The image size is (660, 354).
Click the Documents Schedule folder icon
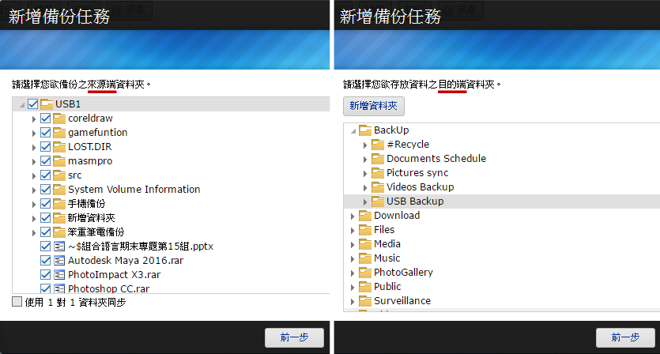(378, 159)
